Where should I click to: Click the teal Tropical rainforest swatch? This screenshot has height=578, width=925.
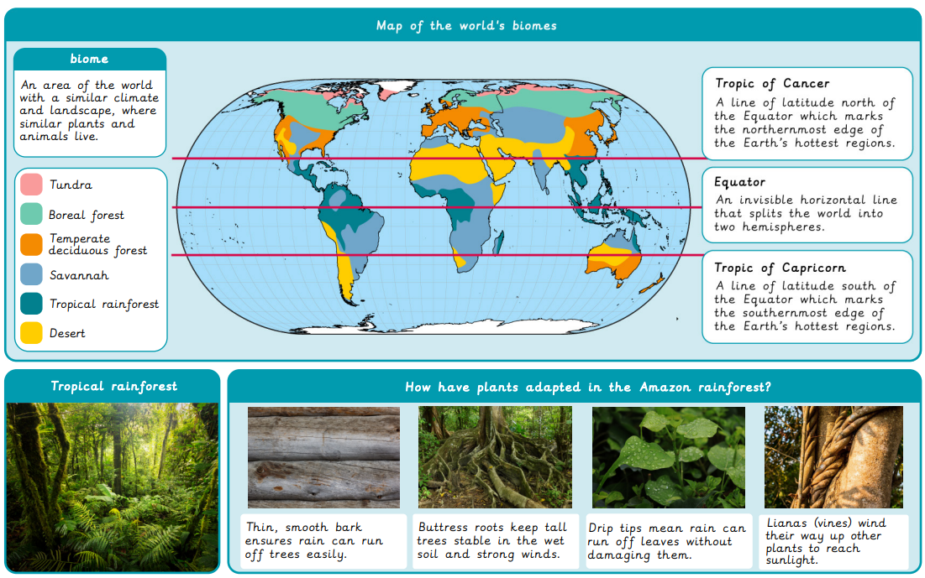tap(31, 304)
